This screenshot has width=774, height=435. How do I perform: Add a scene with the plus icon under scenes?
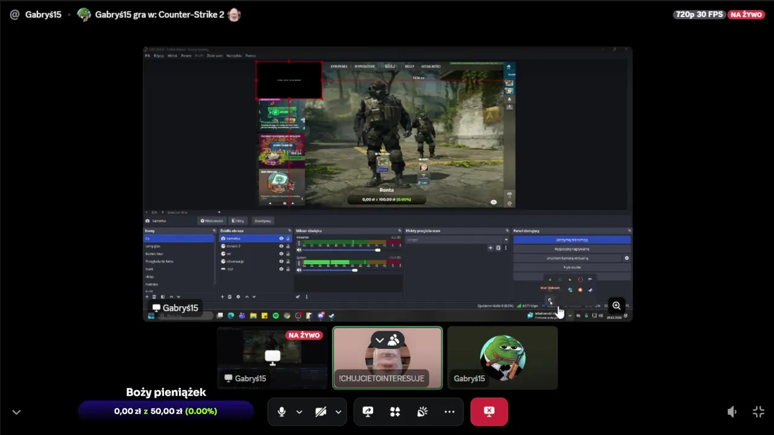click(x=147, y=297)
